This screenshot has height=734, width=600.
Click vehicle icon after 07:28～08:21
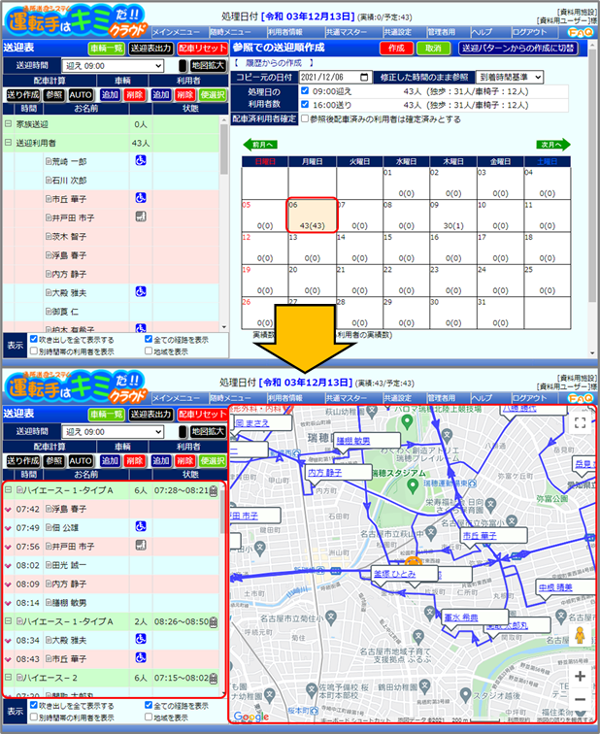pyautogui.click(x=213, y=490)
